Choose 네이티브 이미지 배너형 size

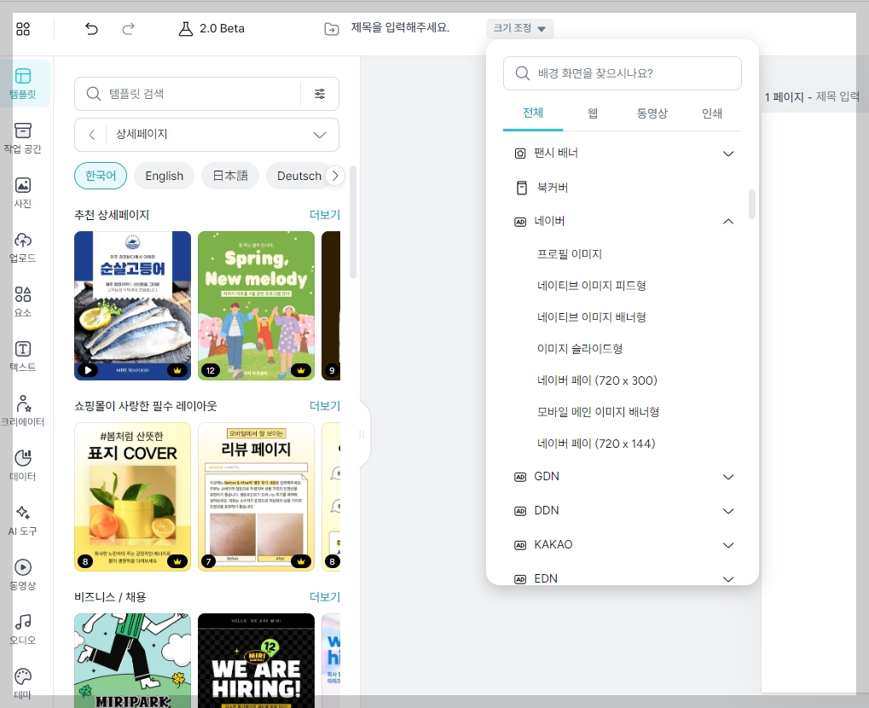(591, 317)
